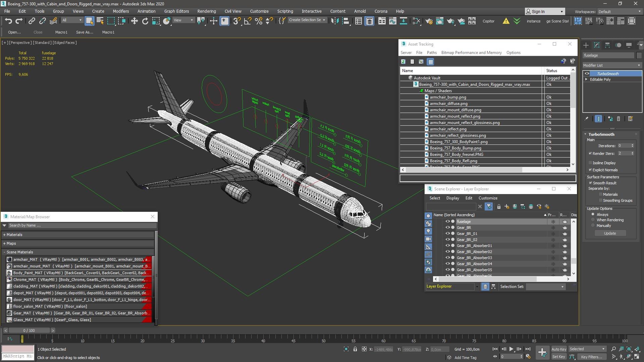Toggle the Render Iters checkbox
644x362 pixels.
(x=590, y=154)
